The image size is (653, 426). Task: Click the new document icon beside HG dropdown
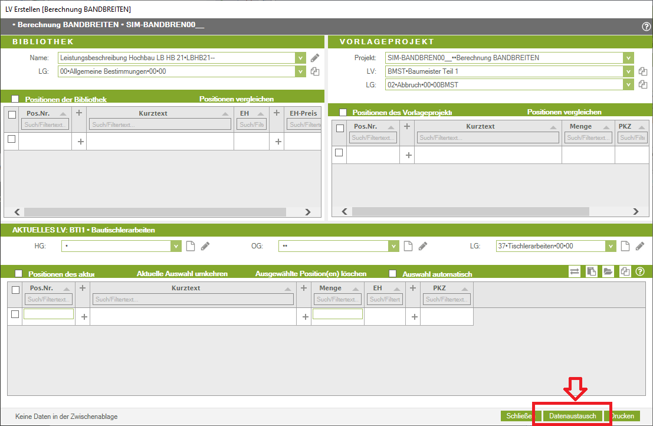coord(190,246)
